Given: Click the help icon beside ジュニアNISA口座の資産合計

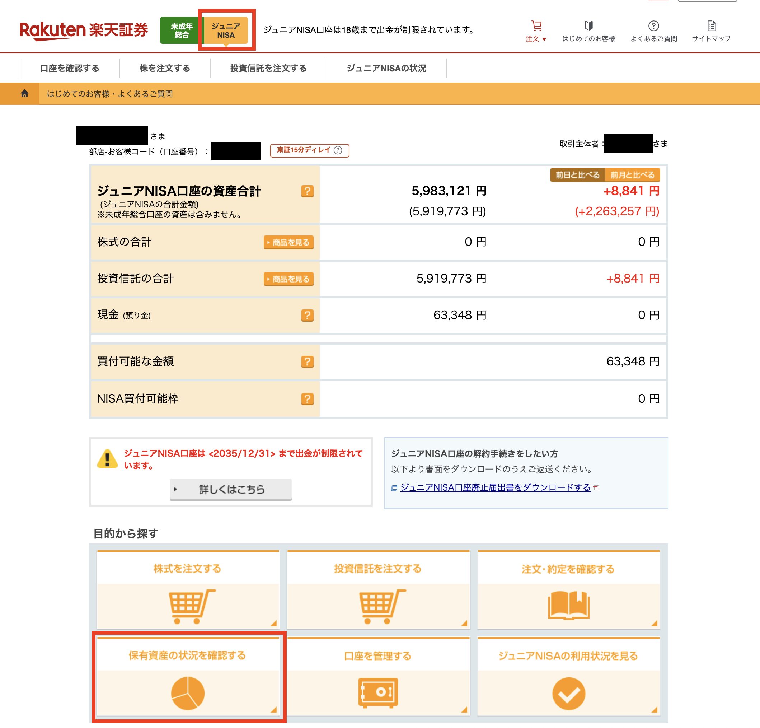Looking at the screenshot, I should click(x=307, y=191).
